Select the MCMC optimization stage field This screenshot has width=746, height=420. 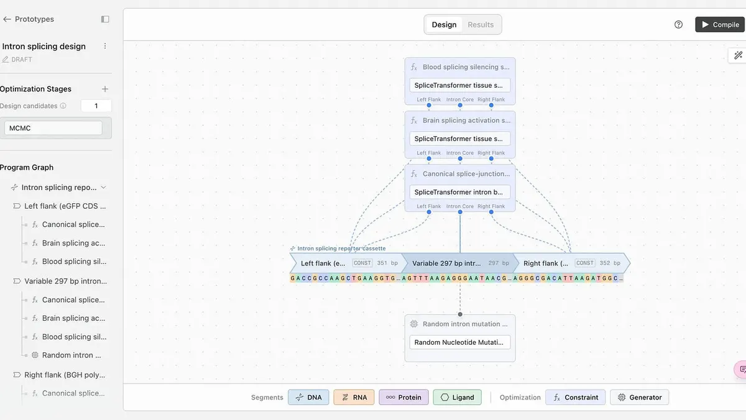pos(53,128)
